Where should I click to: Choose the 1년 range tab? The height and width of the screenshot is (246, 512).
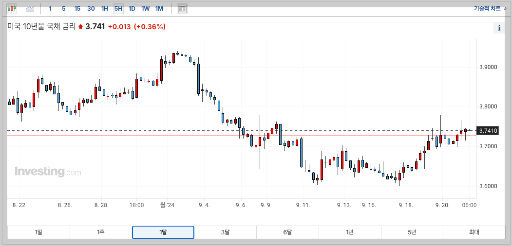coord(350,232)
